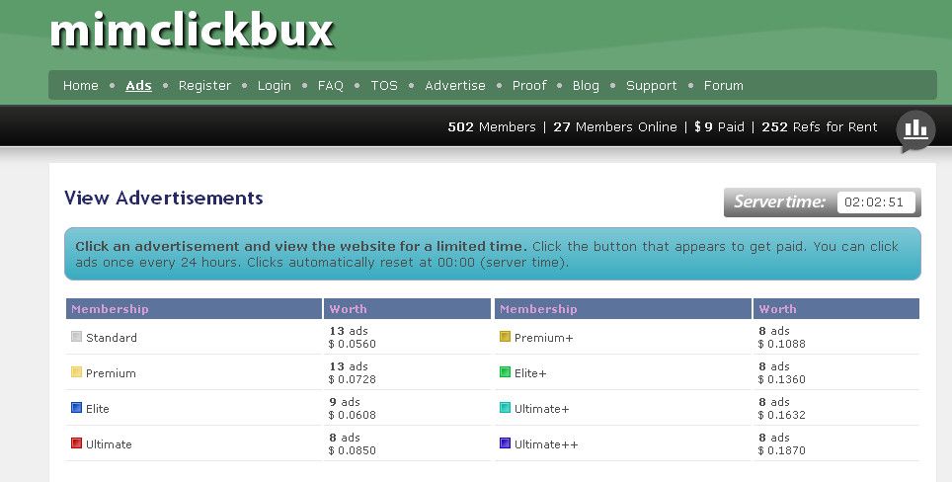Click the green Elite+ membership icon
Viewport: 952px width, 482px height.
[x=506, y=372]
